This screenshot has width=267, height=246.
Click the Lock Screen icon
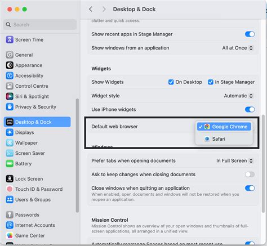coord(10,179)
